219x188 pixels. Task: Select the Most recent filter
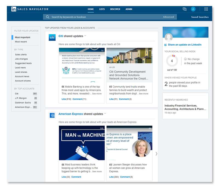point(22,42)
